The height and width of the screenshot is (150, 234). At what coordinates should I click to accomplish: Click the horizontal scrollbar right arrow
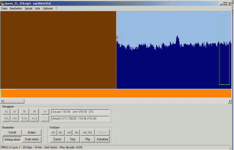(x=230, y=101)
